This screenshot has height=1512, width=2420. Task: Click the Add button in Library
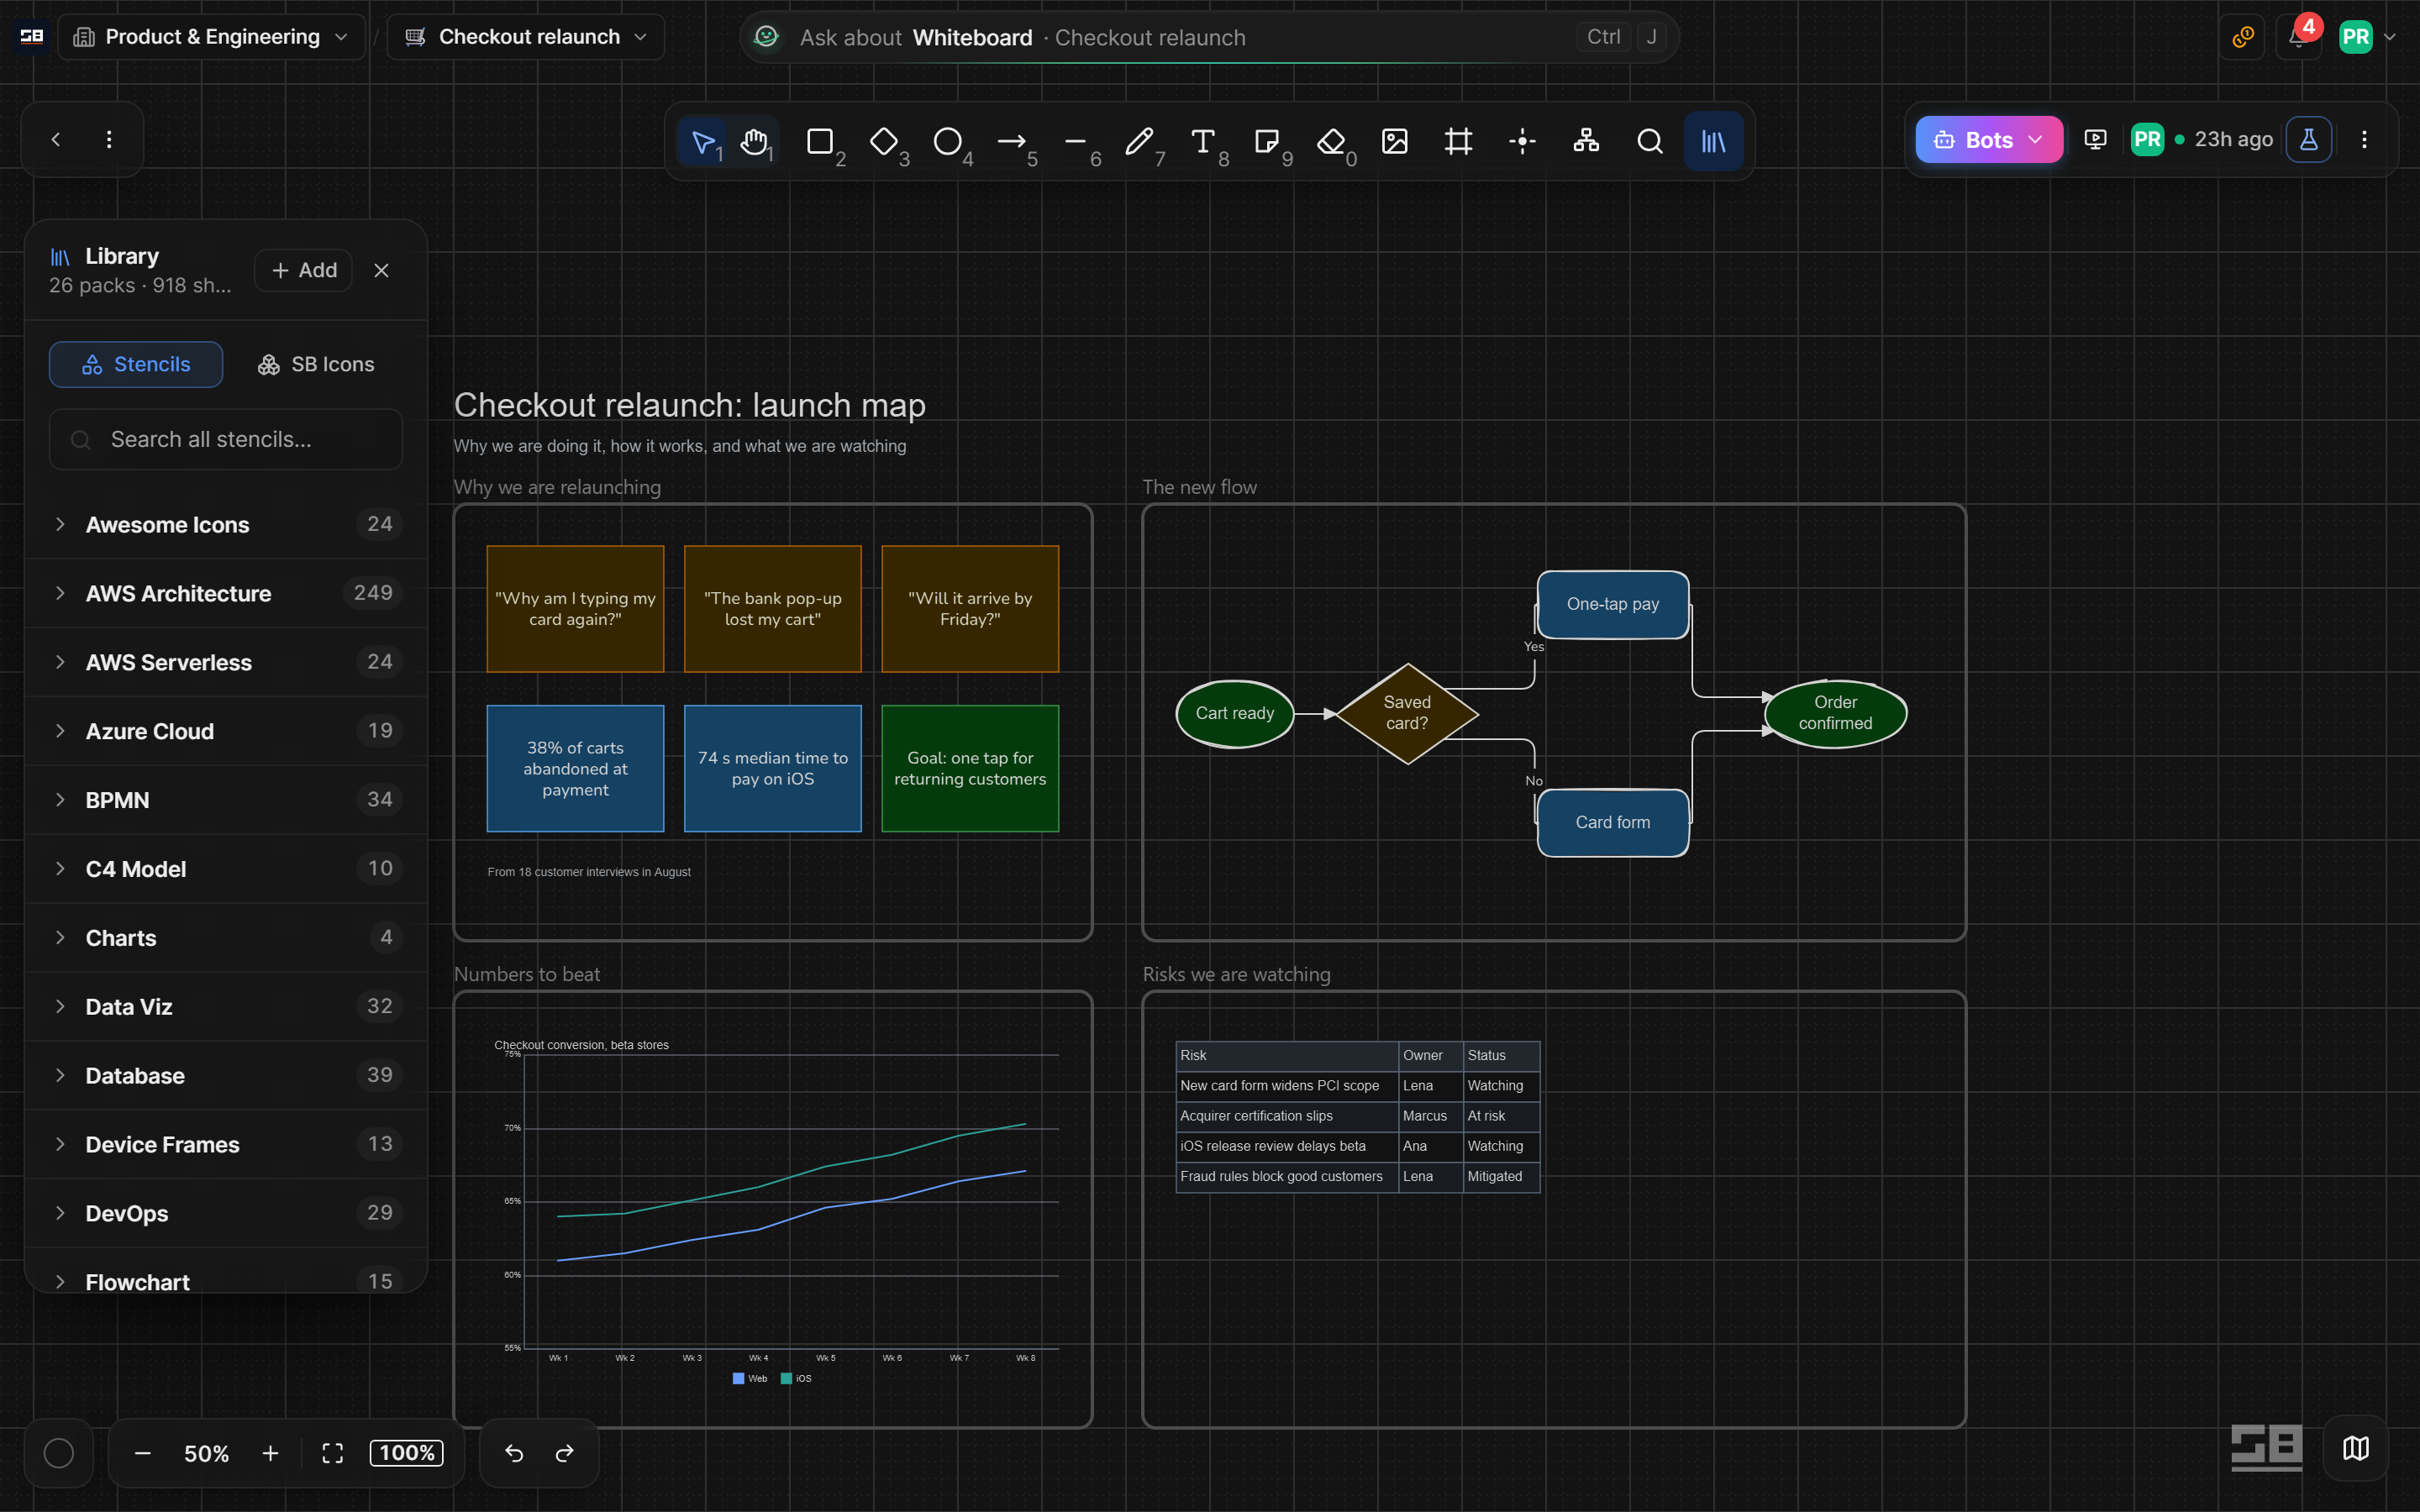[x=304, y=270]
